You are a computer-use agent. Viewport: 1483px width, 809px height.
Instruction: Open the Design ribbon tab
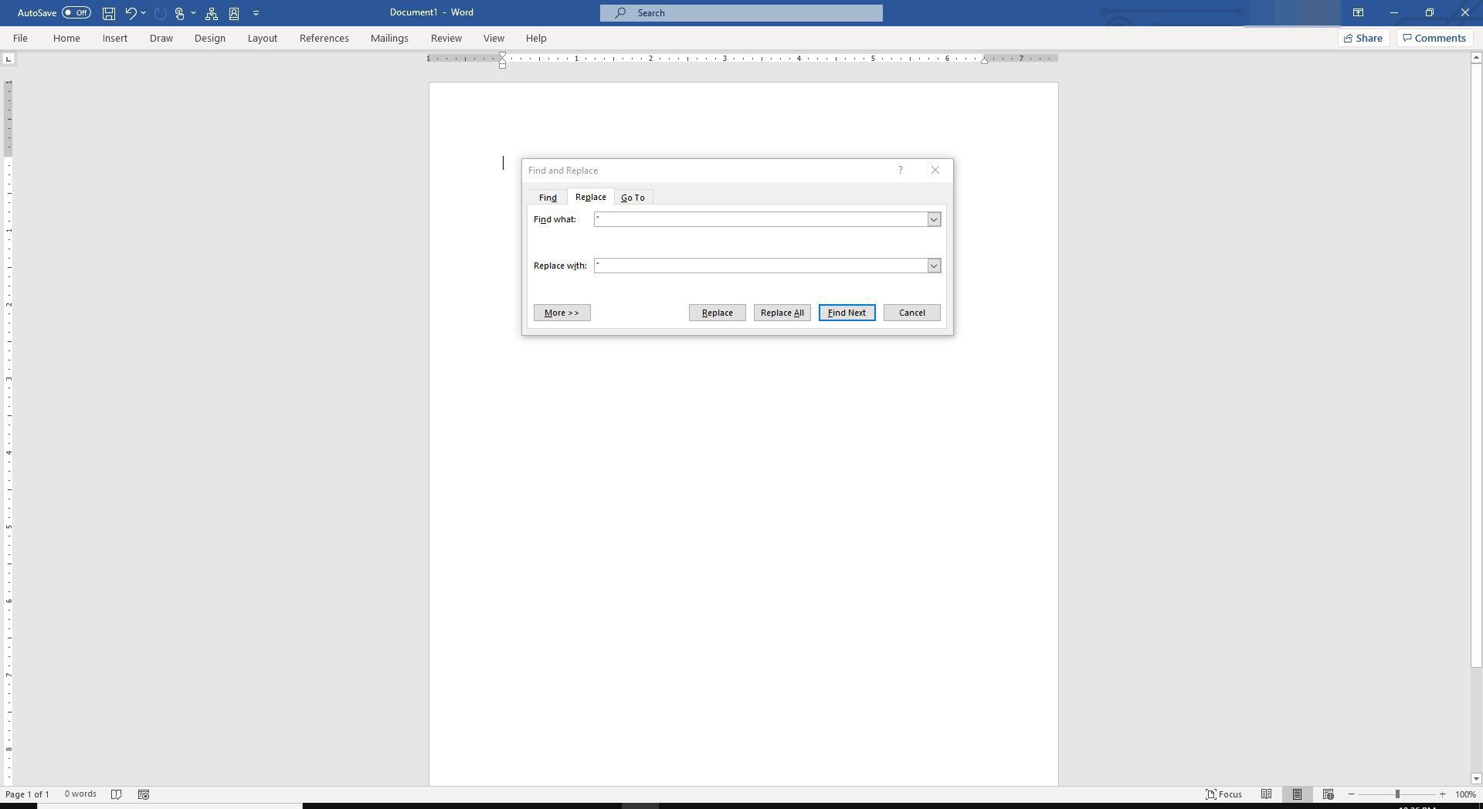point(209,38)
